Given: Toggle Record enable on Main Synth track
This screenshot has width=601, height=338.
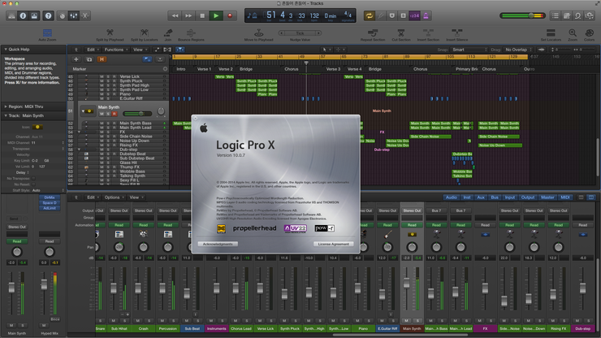Looking at the screenshot, I should click(114, 114).
